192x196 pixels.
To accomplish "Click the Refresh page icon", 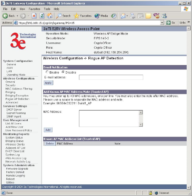I will (42, 16).
